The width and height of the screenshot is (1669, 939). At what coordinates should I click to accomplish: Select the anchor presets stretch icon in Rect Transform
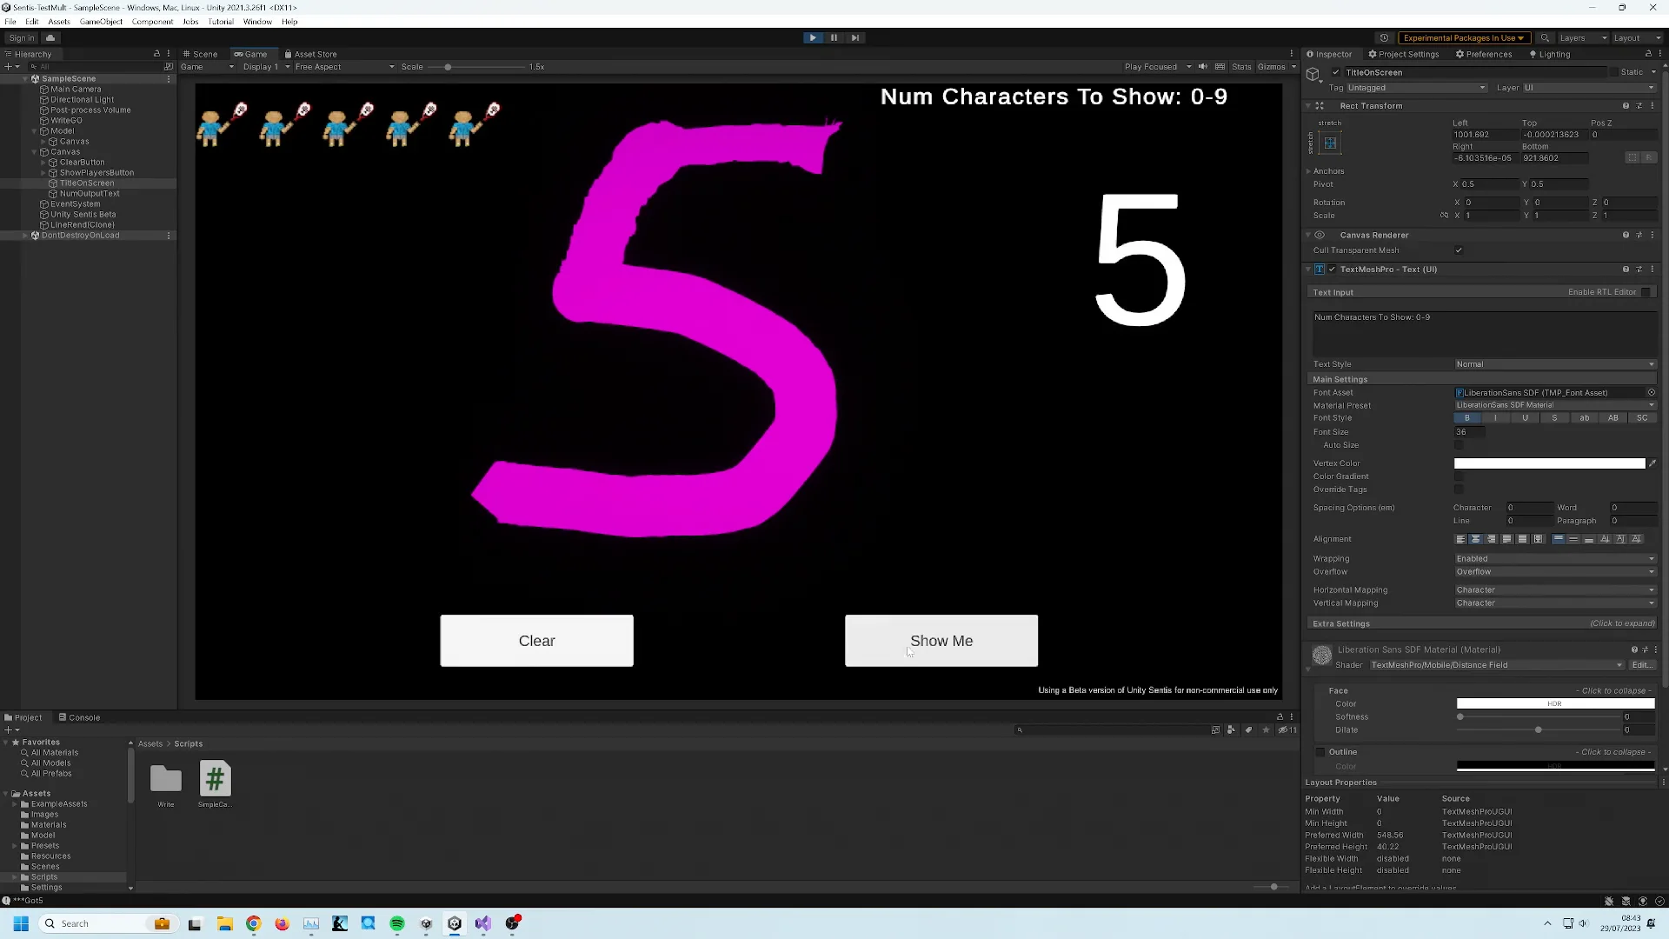[1329, 143]
